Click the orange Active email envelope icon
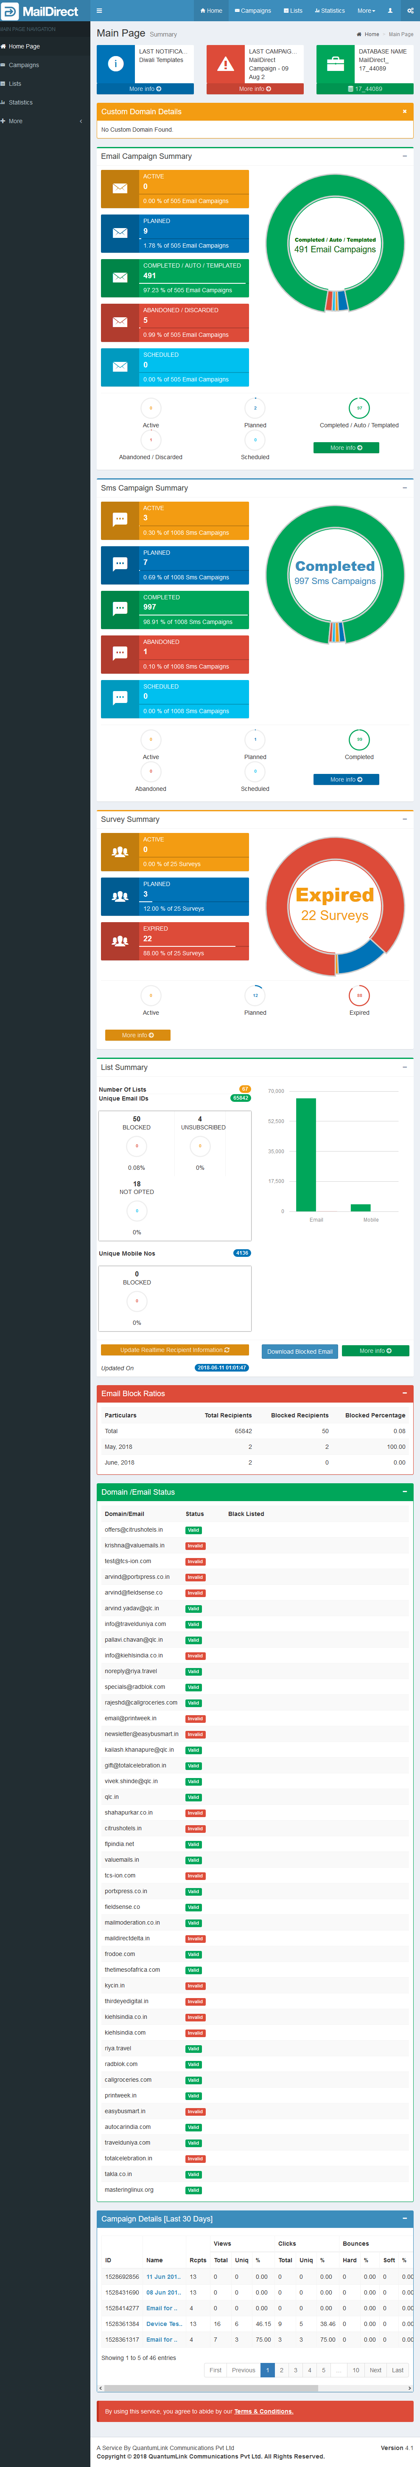 point(120,189)
